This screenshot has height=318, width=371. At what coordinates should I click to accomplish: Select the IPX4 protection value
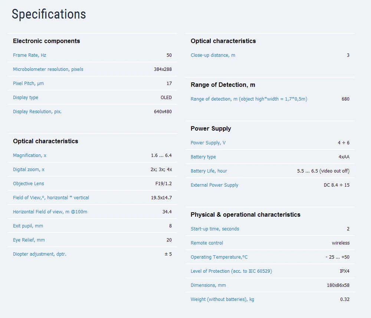pyautogui.click(x=345, y=271)
